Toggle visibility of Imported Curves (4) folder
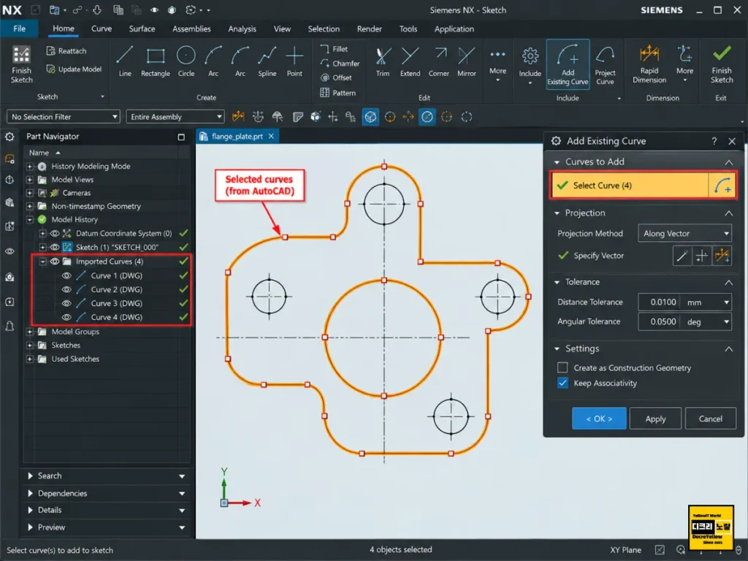The height and width of the screenshot is (561, 748). [55, 262]
